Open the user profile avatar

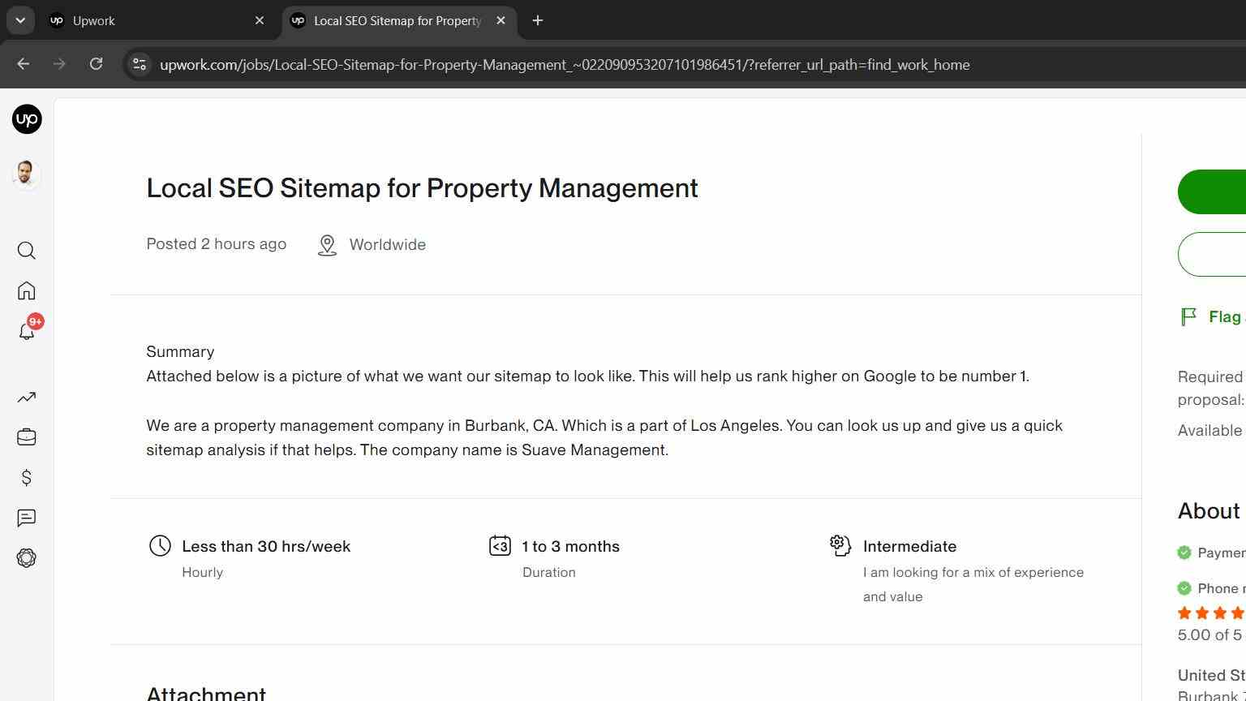27,174
